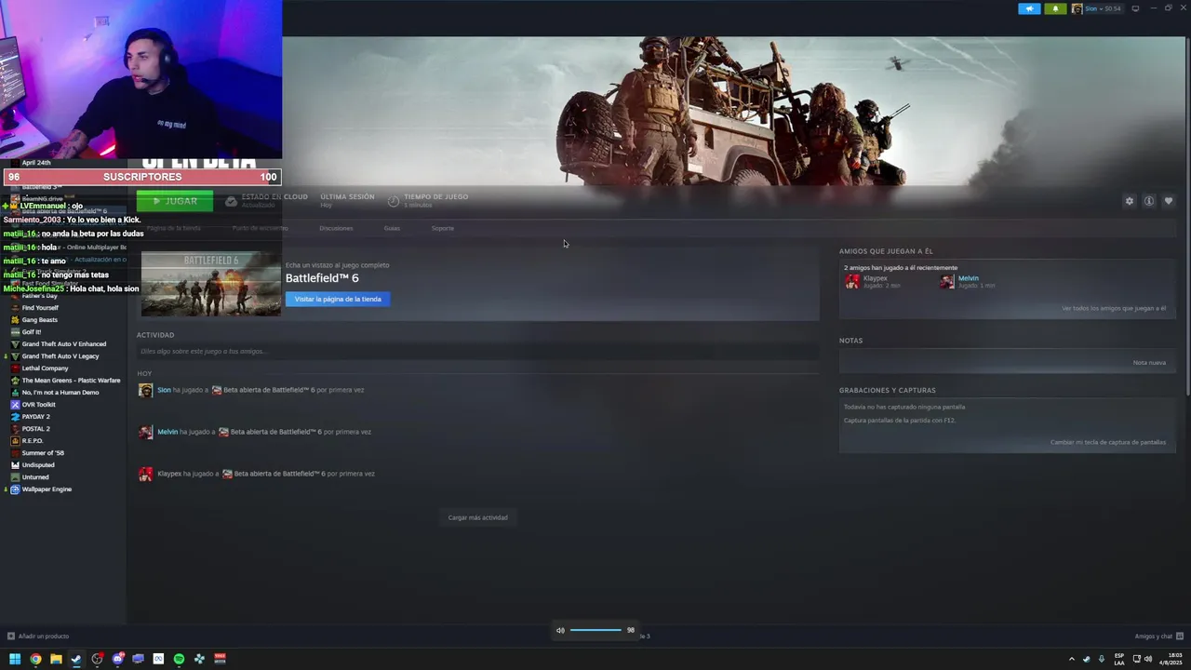Viewport: 1191px width, 670px height.
Task: Select Golf It! in library list
Action: click(32, 332)
